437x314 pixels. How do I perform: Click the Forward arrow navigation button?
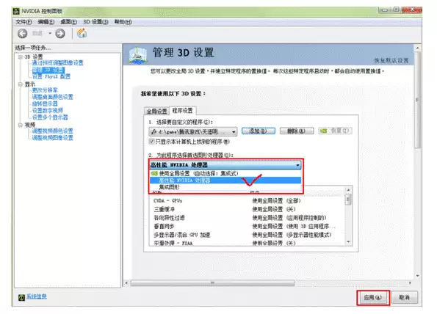tap(60, 34)
